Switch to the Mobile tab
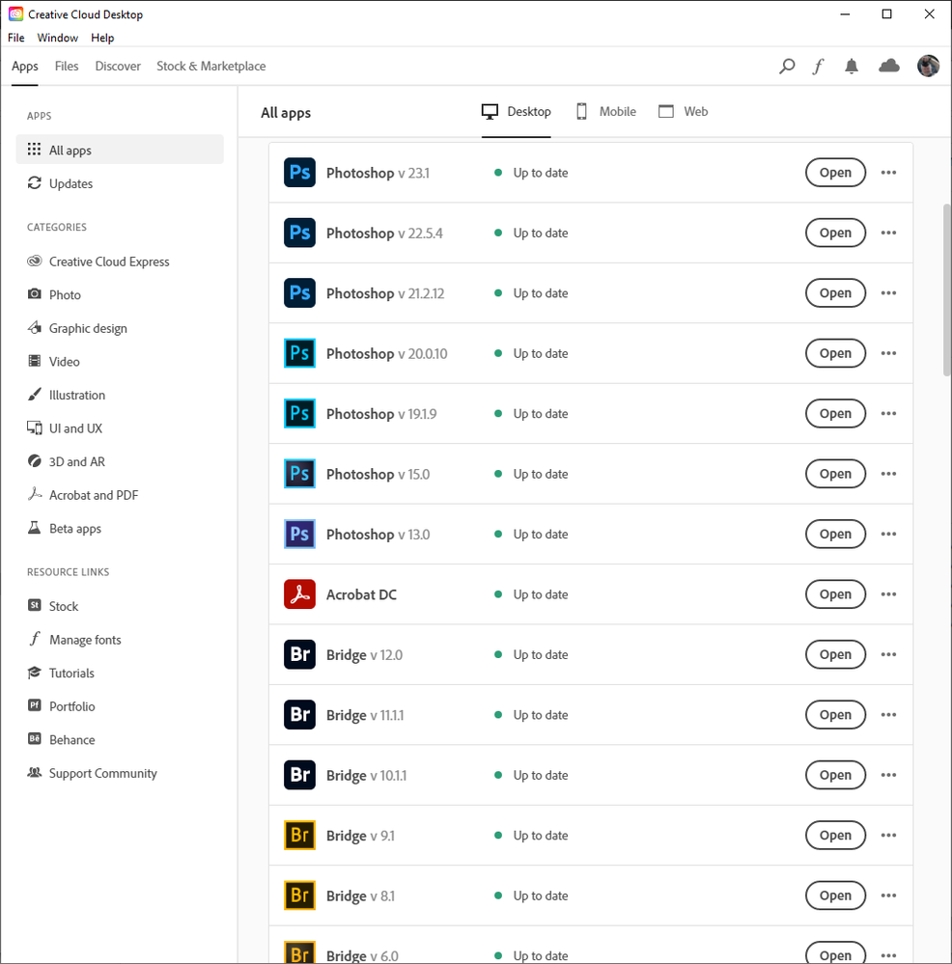This screenshot has width=952, height=964. [x=605, y=111]
